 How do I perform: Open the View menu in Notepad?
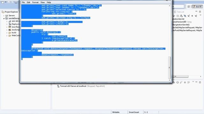[42, 2]
